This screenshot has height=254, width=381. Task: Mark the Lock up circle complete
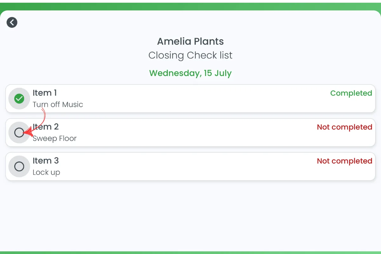(x=19, y=166)
